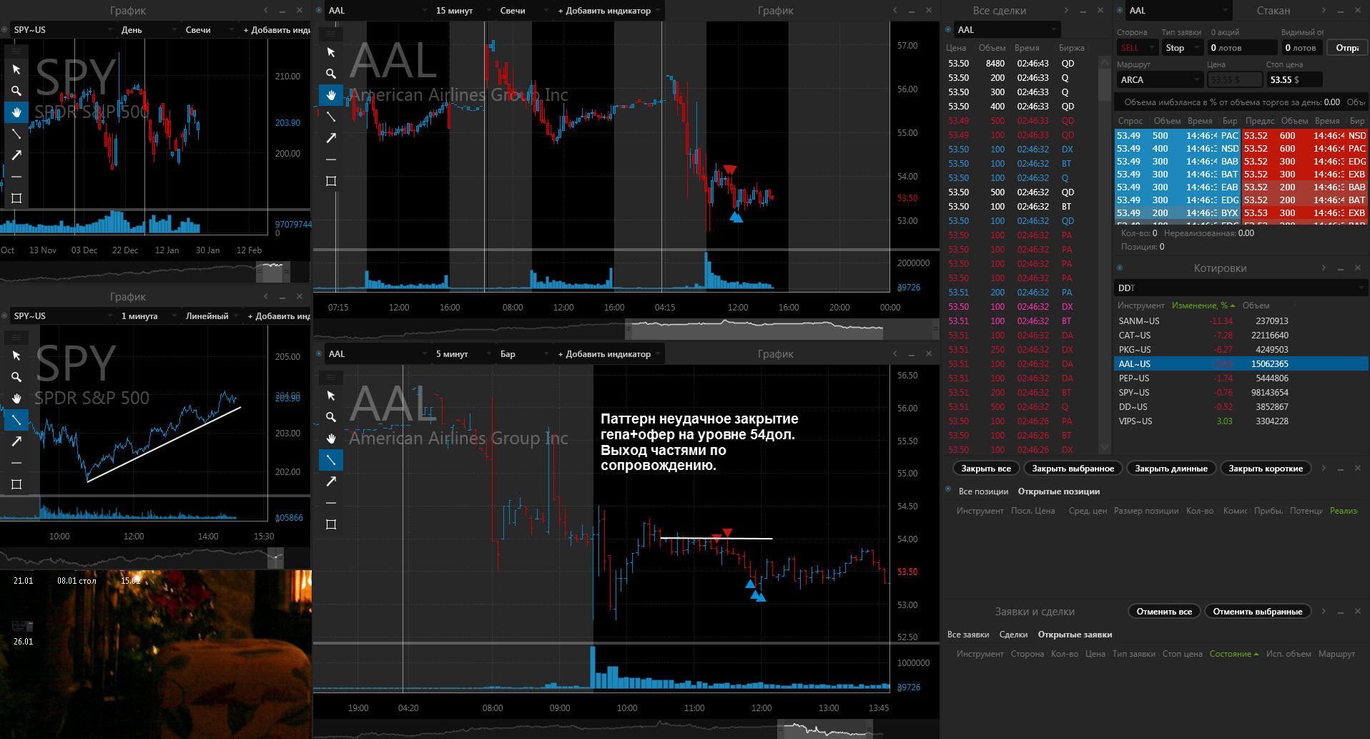
Task: Select the cursor pointer tool in the AAL 5-minute chart
Action: click(x=330, y=396)
